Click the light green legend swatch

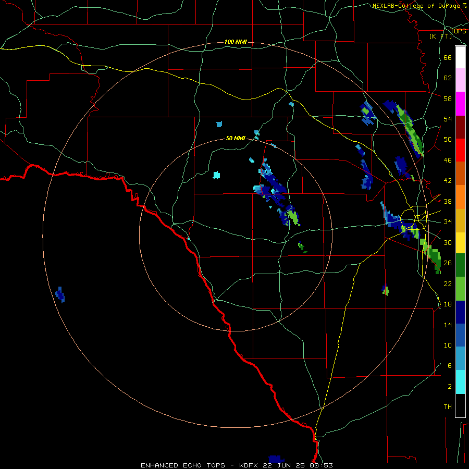(460, 289)
